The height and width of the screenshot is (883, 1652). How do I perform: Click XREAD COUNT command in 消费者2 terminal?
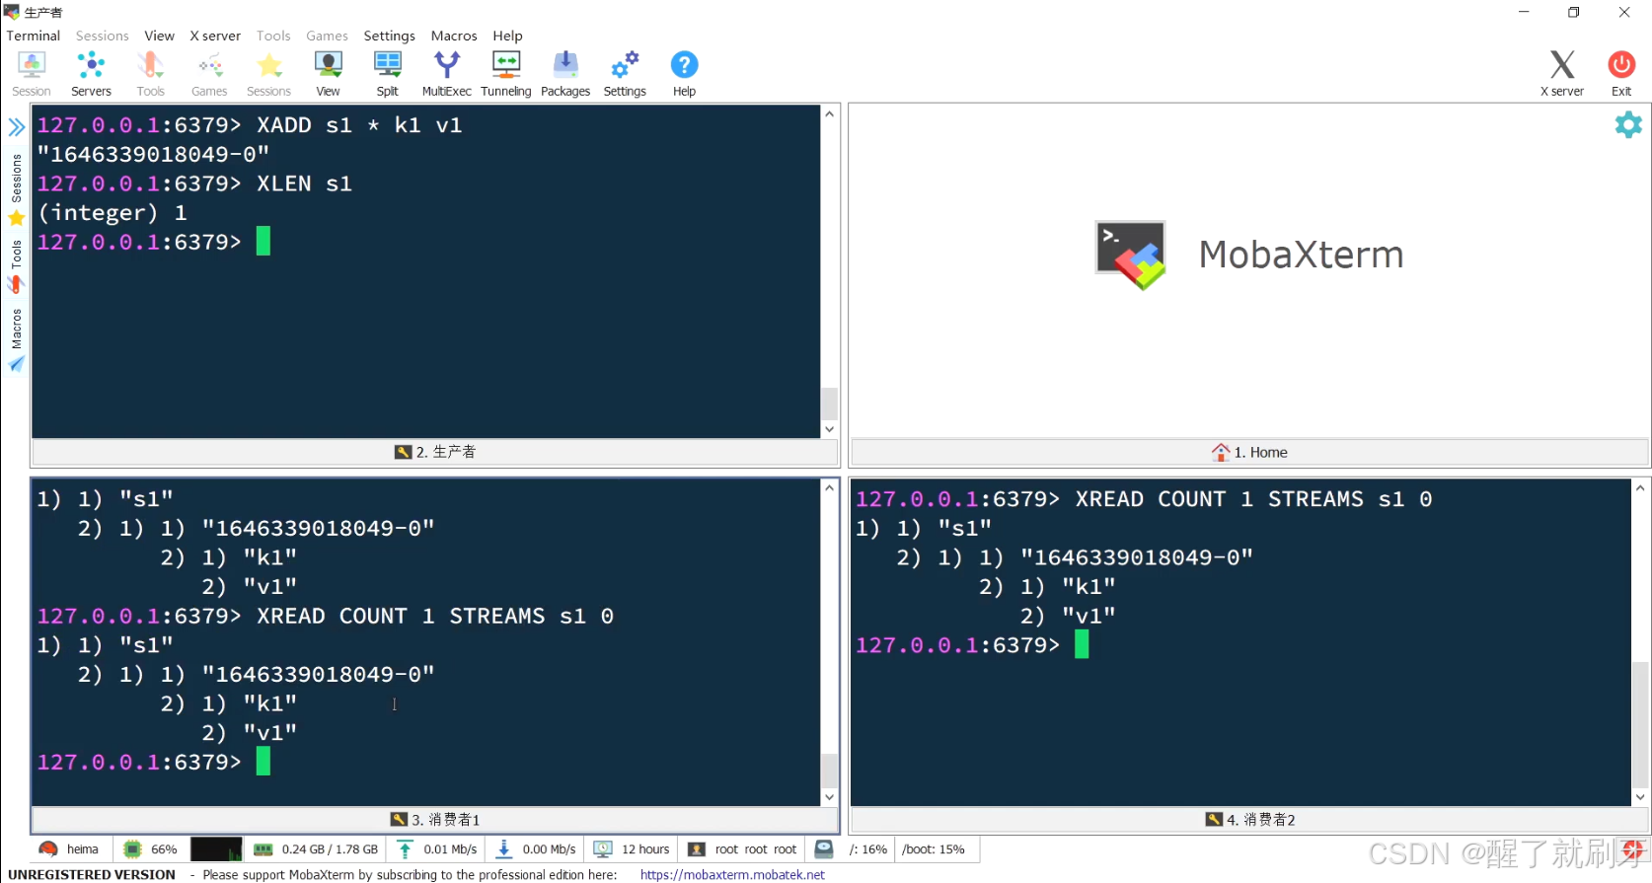[x=1253, y=499]
